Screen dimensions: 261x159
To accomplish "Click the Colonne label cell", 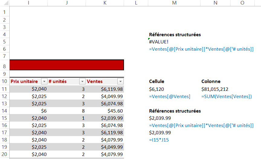I will [211, 81].
